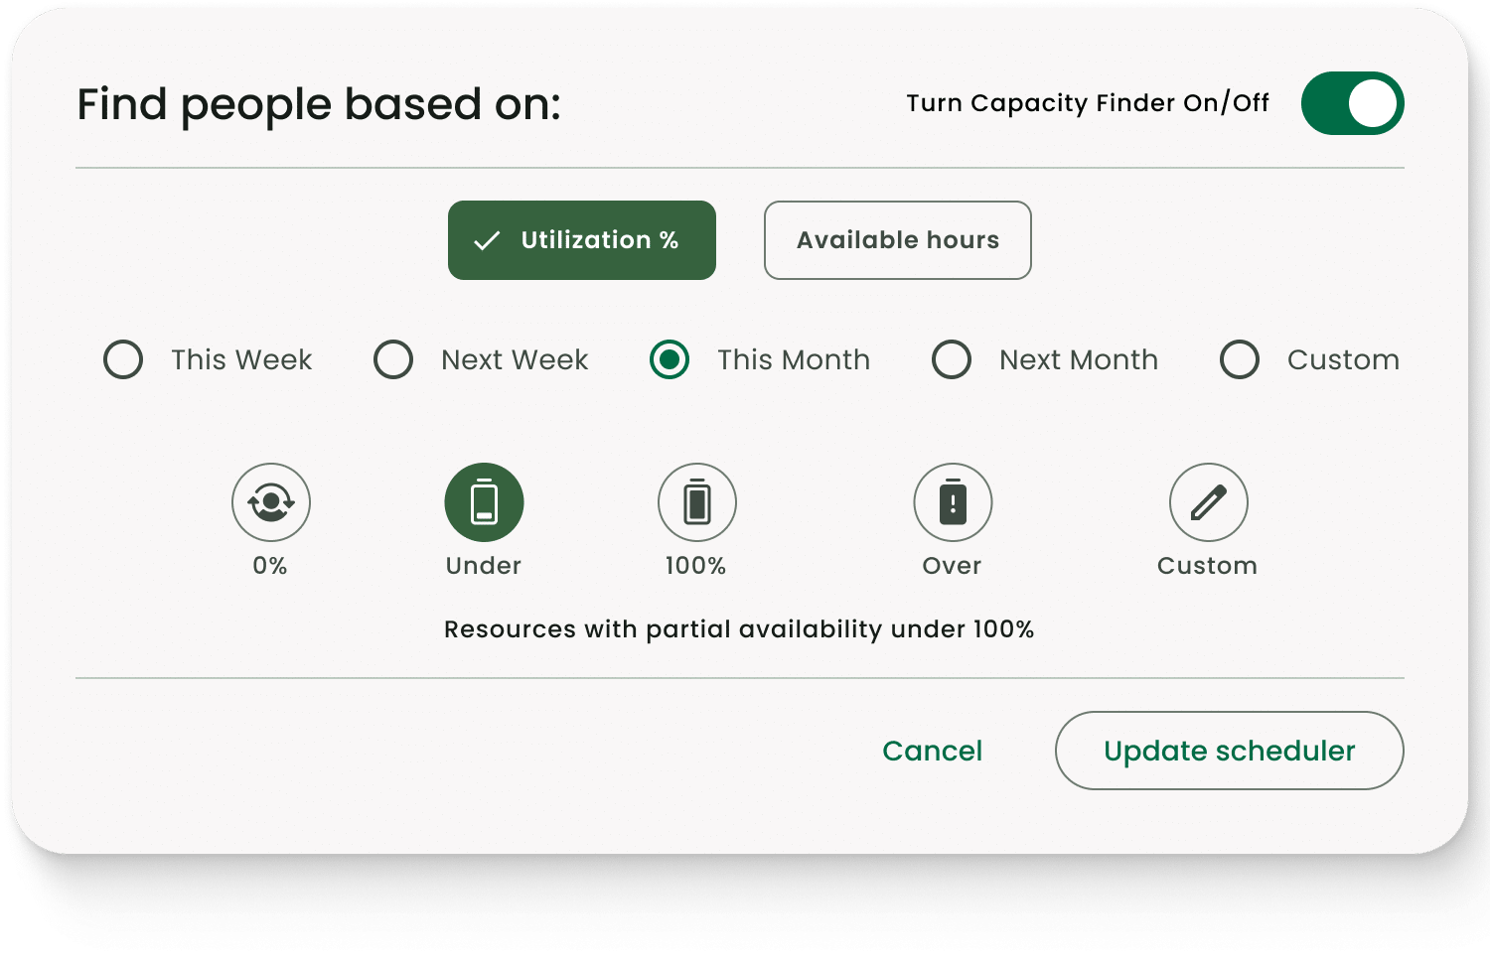This screenshot has width=1490, height=965.
Task: Toggle Capacity Finder off
Action: pyautogui.click(x=1353, y=102)
